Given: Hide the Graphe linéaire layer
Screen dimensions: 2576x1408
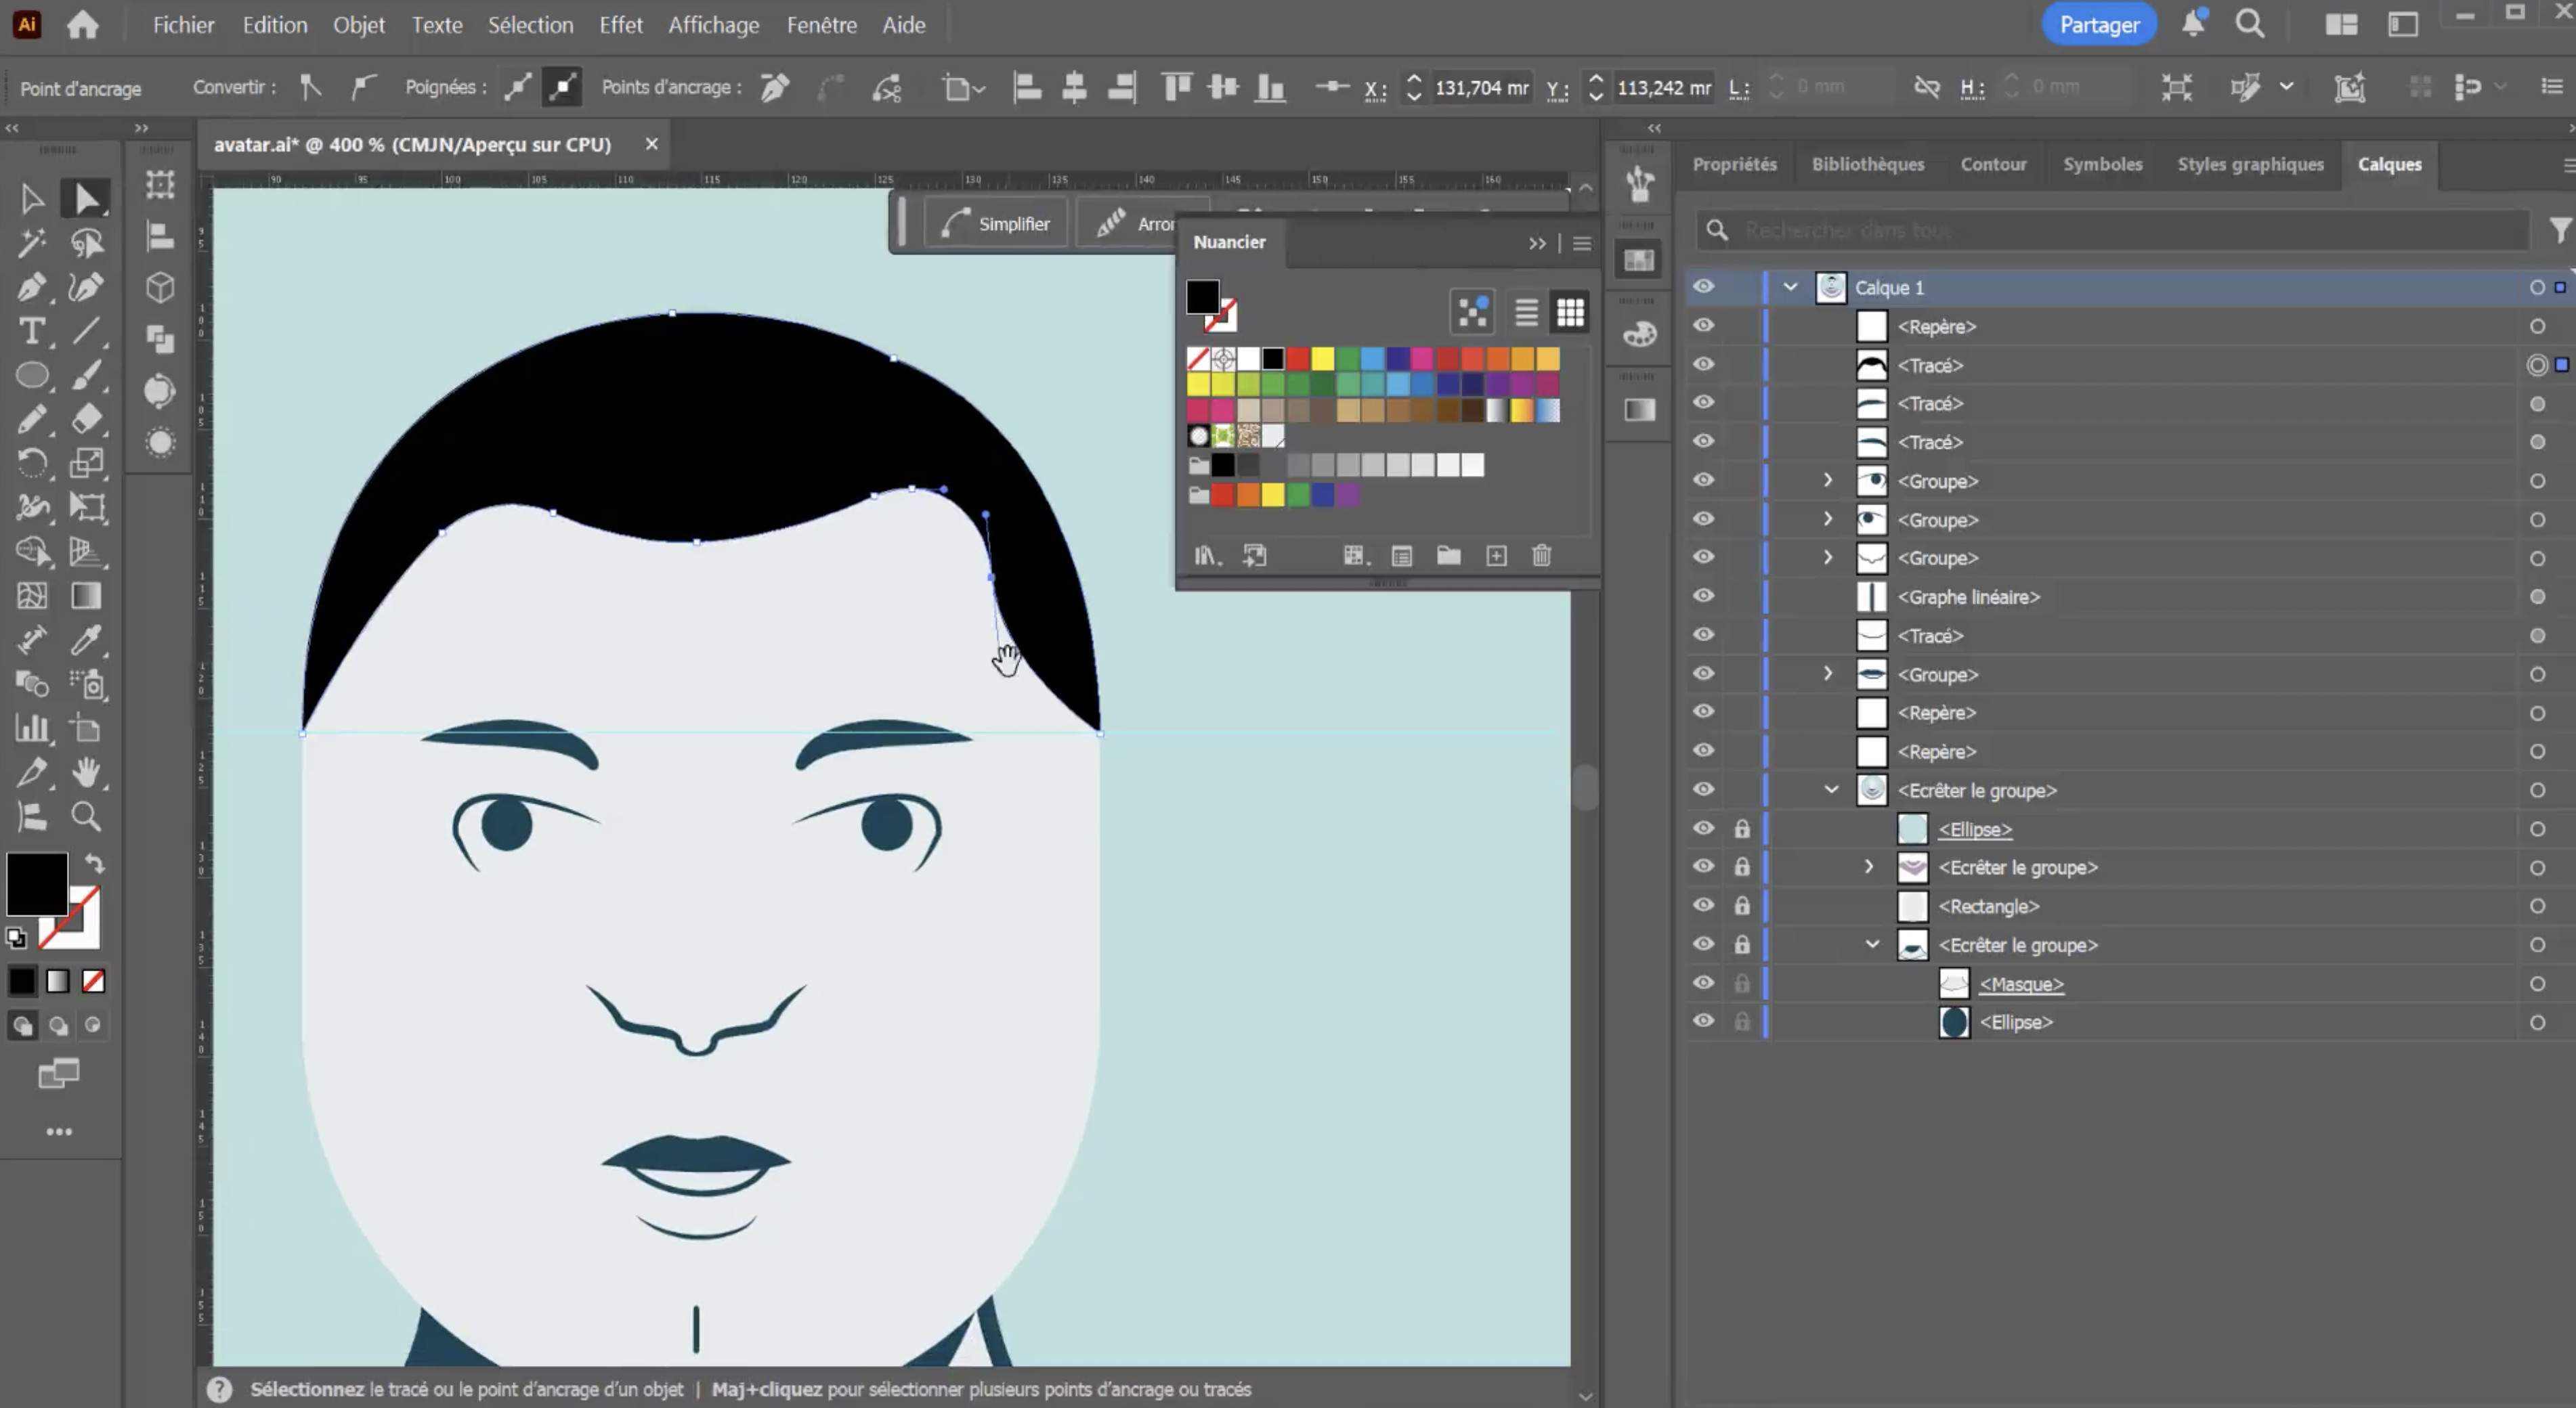Looking at the screenshot, I should click(x=1703, y=596).
